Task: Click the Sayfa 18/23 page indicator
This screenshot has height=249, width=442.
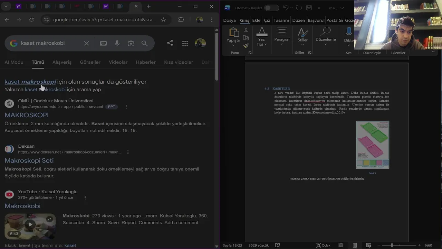Action: click(x=232, y=245)
